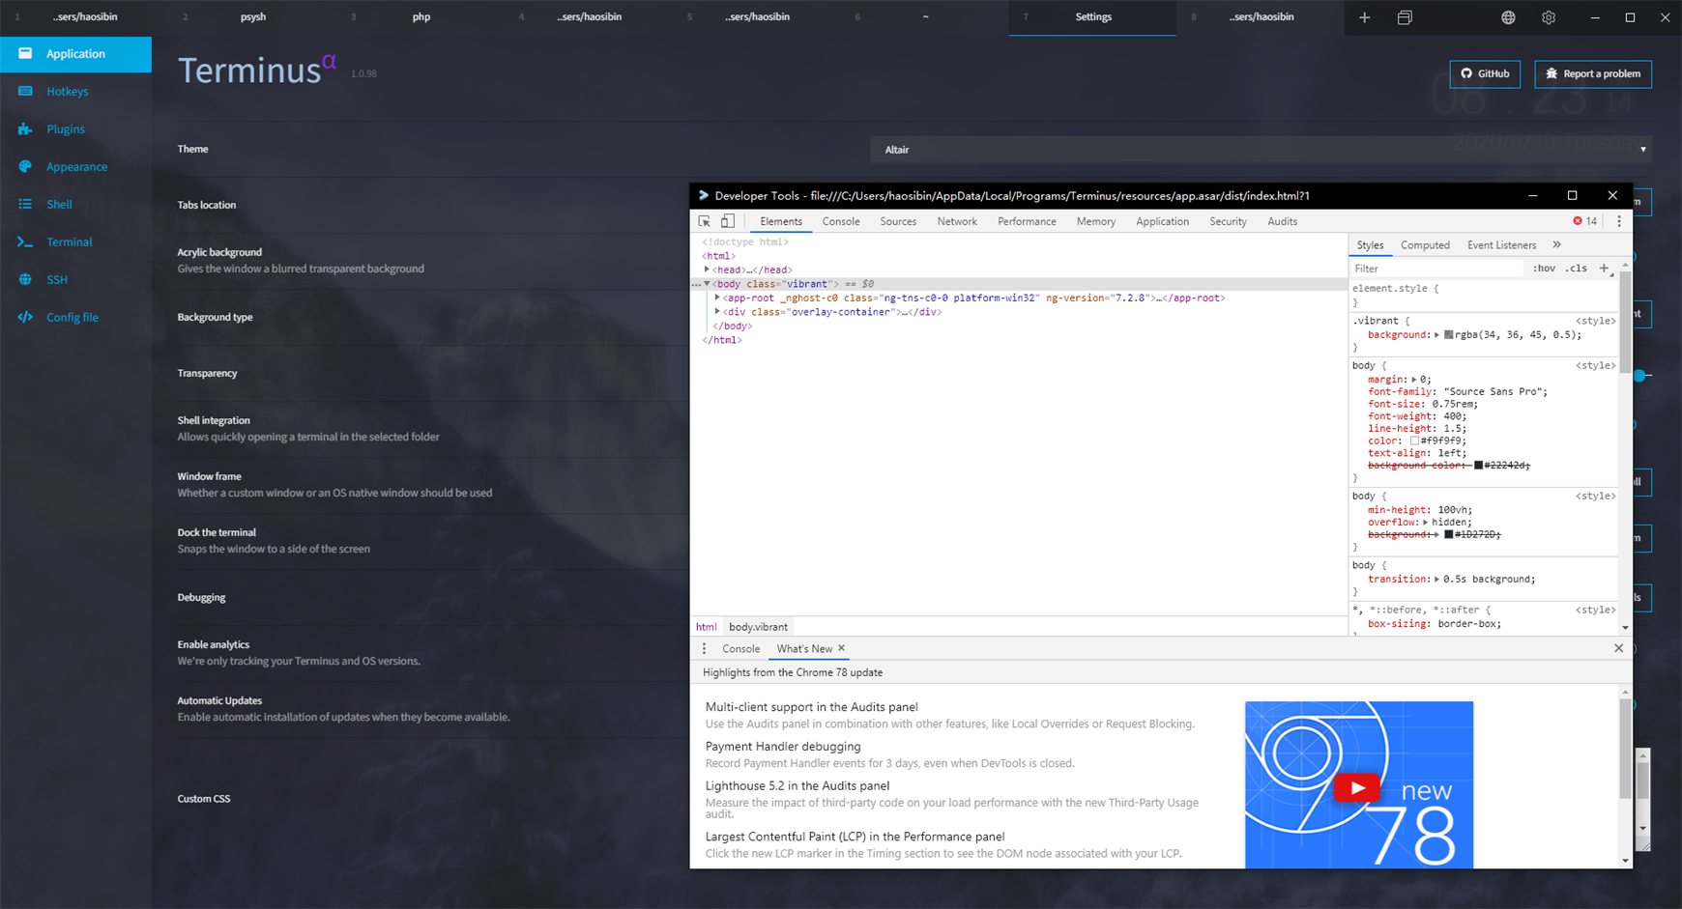Click the gear settings icon in top bar
1682x909 pixels.
(1549, 17)
